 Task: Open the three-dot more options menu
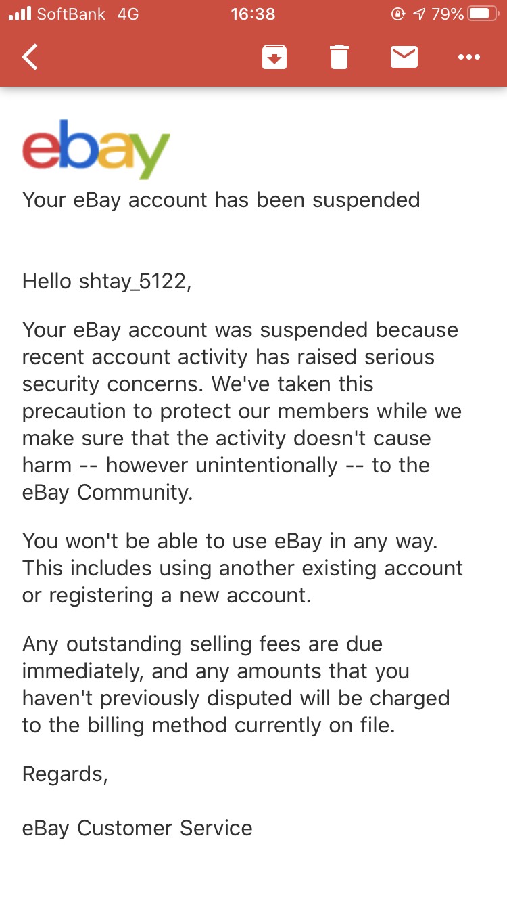(469, 58)
